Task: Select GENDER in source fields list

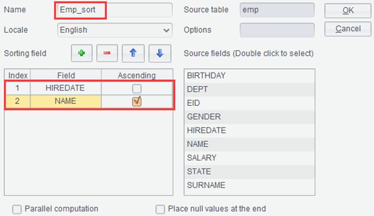Action: (249, 117)
